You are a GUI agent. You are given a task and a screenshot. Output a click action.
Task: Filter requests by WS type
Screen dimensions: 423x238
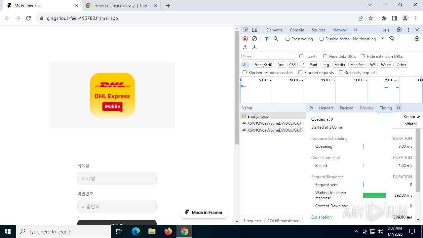tap(373, 65)
